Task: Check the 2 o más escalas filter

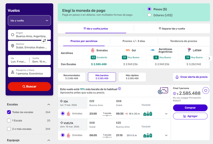Action: tap(9, 129)
